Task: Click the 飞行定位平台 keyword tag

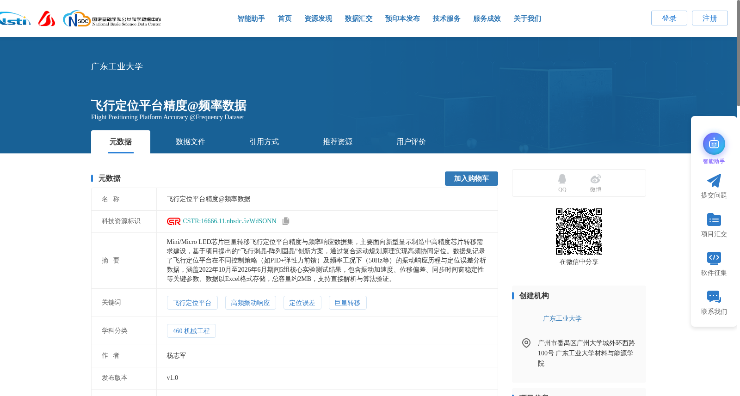Action: pos(192,303)
